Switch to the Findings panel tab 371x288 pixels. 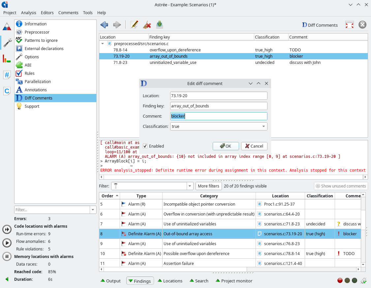[140, 281]
